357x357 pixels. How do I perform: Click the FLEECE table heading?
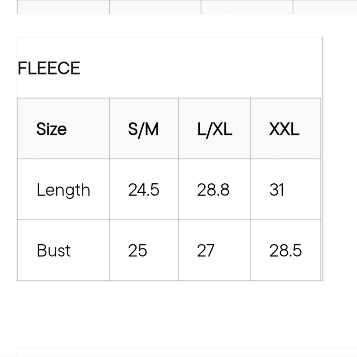coord(49,68)
